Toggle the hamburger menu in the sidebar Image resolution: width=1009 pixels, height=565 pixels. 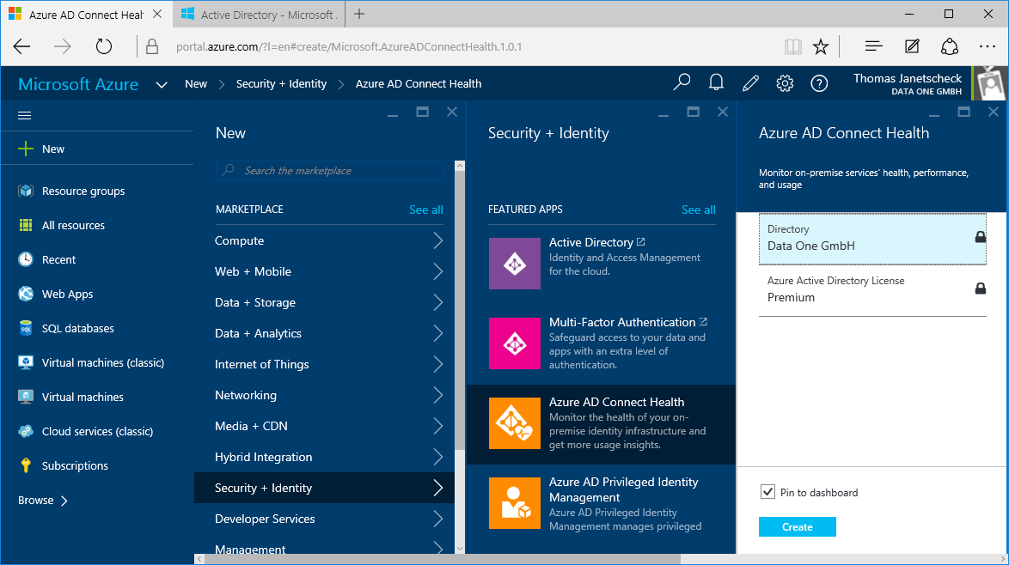coord(25,115)
